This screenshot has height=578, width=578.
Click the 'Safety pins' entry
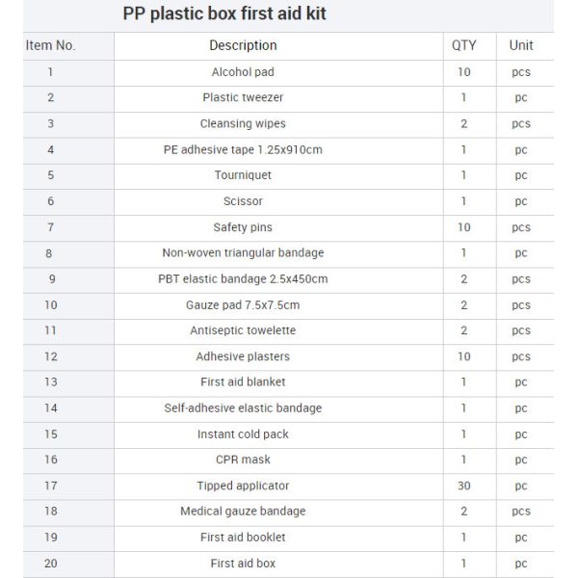click(243, 227)
